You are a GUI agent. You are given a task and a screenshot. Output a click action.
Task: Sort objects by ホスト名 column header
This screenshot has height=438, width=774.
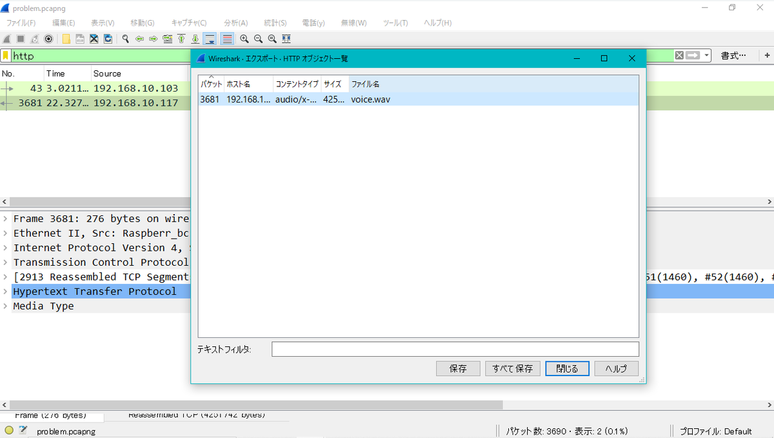248,84
